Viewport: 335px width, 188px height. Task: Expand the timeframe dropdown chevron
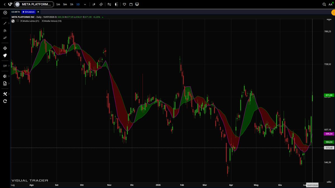pyautogui.click(x=85, y=4)
